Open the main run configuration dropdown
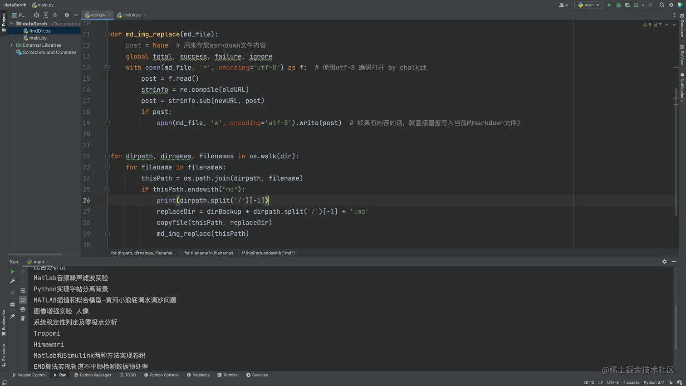Viewport: 686px width, 386px height. click(588, 5)
